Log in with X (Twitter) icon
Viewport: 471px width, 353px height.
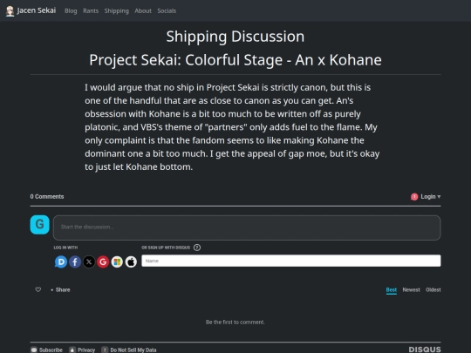(x=89, y=261)
